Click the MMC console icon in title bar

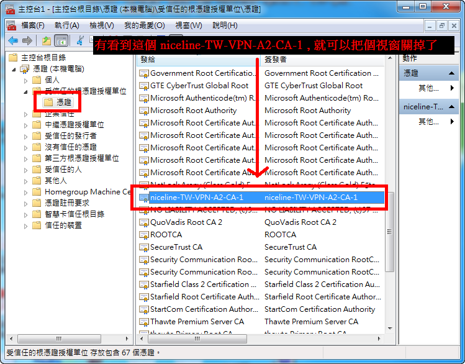click(x=10, y=9)
